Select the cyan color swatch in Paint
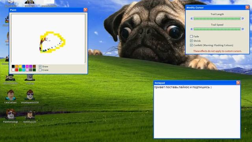The height and width of the screenshot is (142, 252). [24, 70]
